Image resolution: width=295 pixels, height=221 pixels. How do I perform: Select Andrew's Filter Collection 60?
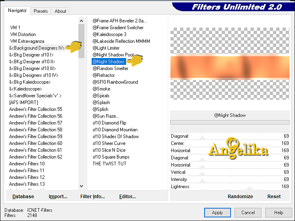36,143
